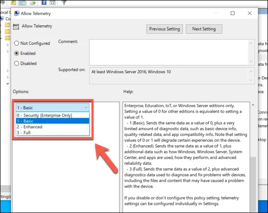Collapse the expanded tree node chevron
Viewport: 268px width, 213px height.
(x=8, y=84)
